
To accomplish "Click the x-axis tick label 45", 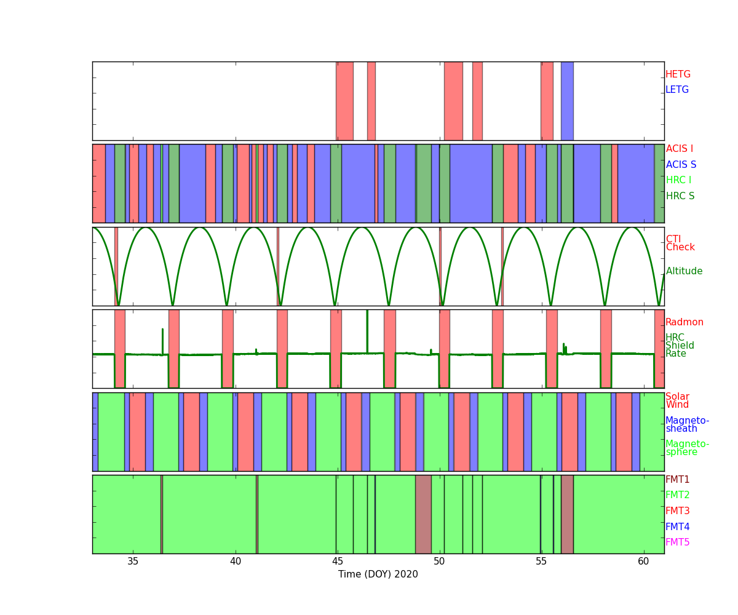I will pos(337,561).
